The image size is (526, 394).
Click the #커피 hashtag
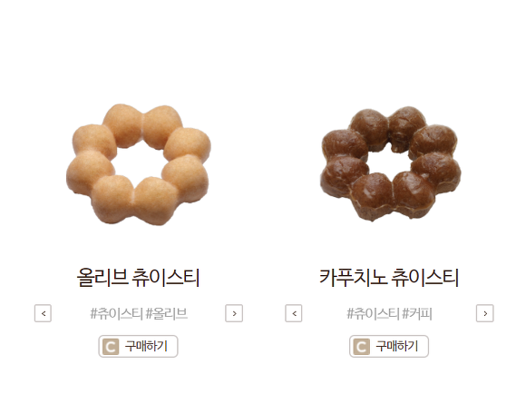tap(417, 313)
